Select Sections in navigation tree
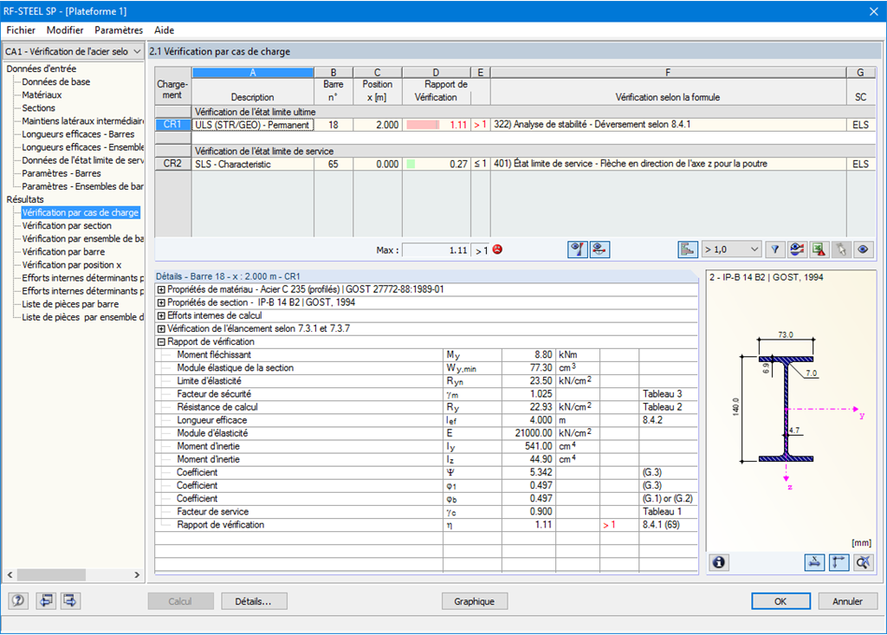 tap(38, 108)
